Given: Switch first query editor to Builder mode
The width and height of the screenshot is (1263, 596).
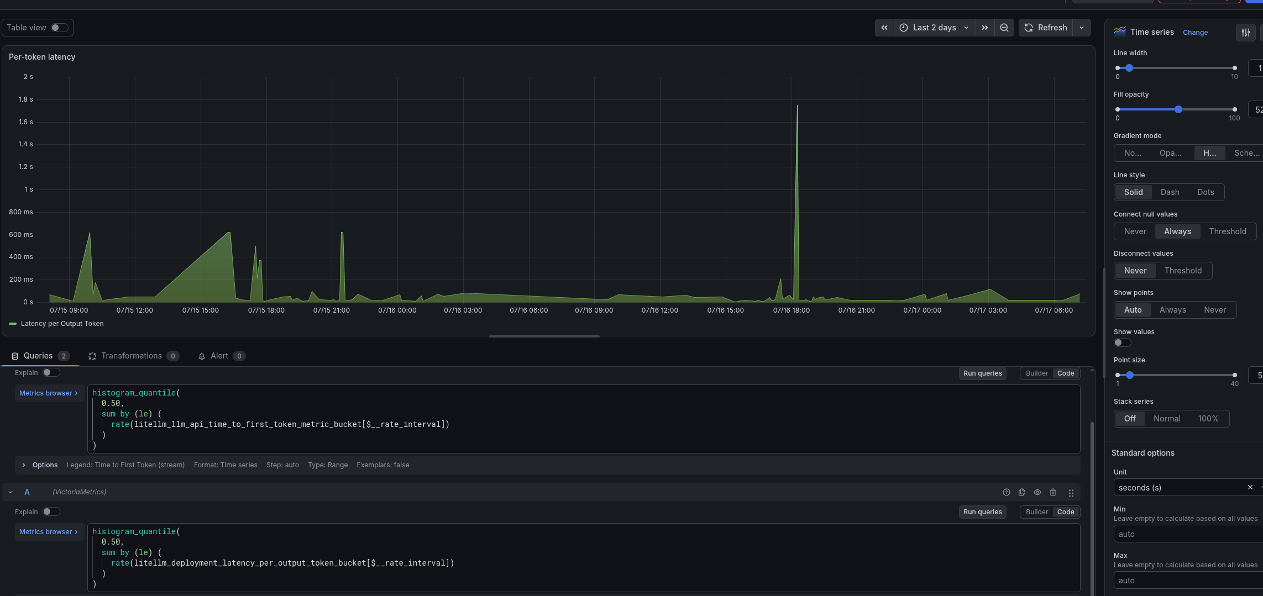Looking at the screenshot, I should coord(1037,373).
